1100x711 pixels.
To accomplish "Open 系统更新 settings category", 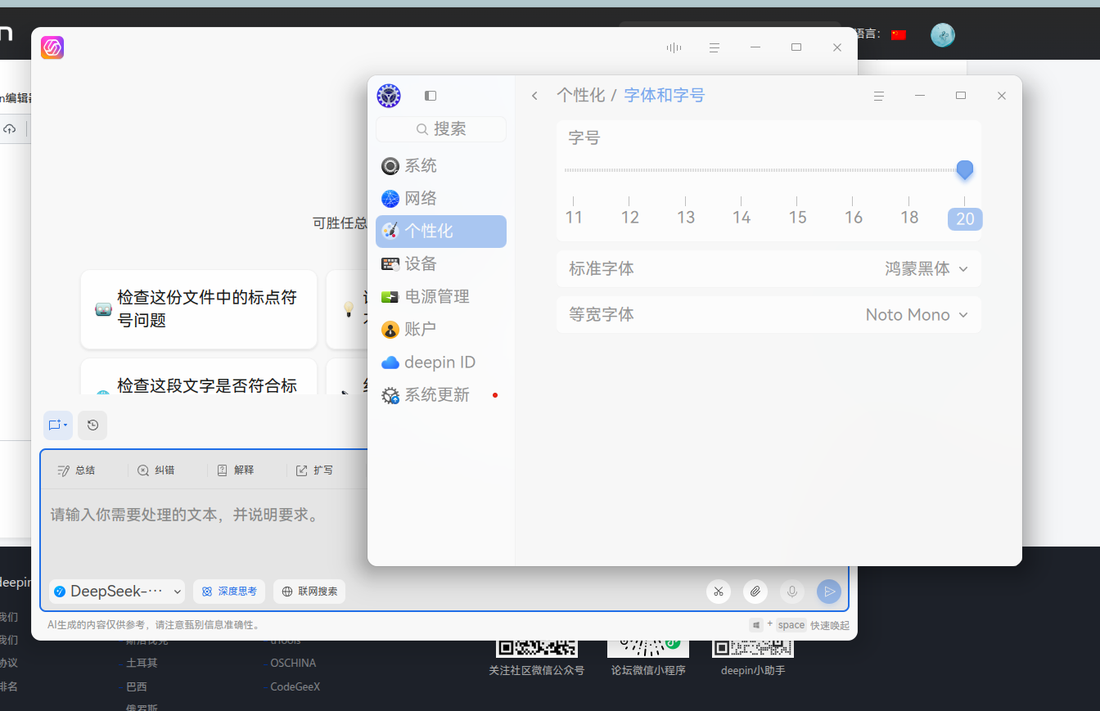I will click(x=441, y=395).
